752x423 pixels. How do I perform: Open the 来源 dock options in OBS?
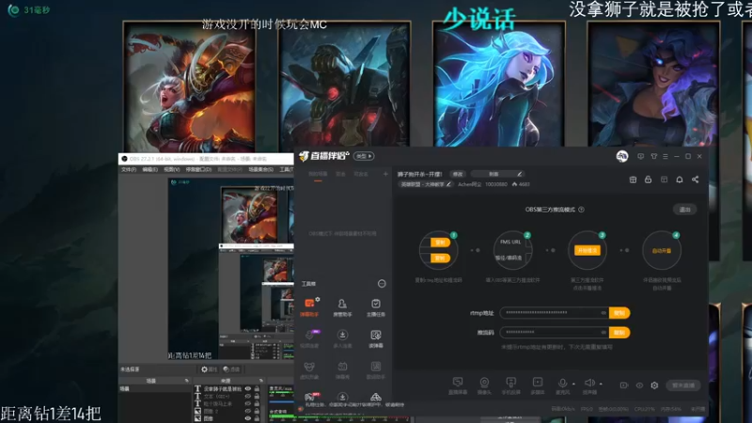(261, 381)
